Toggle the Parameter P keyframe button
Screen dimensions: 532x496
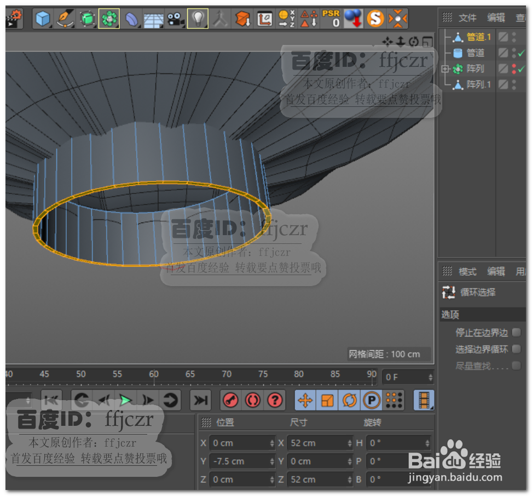(372, 400)
